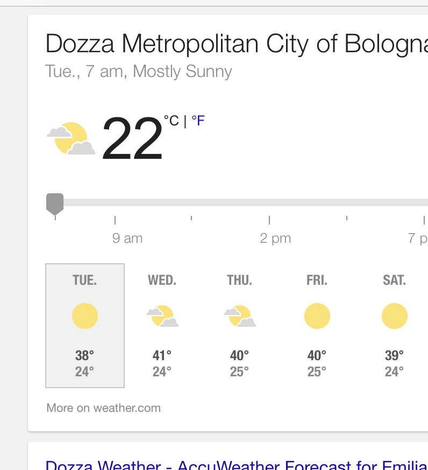Click Tuesday's sunny forecast icon
The width and height of the screenshot is (428, 470).
[x=85, y=316]
